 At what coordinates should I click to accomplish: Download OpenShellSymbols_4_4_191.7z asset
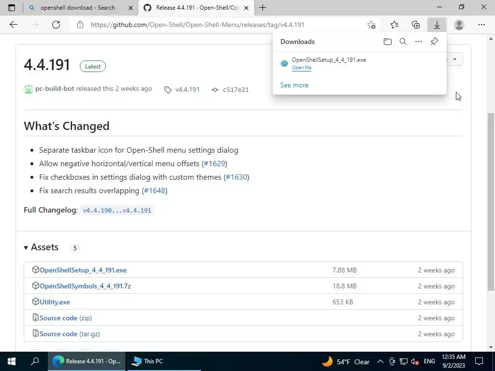tap(85, 286)
